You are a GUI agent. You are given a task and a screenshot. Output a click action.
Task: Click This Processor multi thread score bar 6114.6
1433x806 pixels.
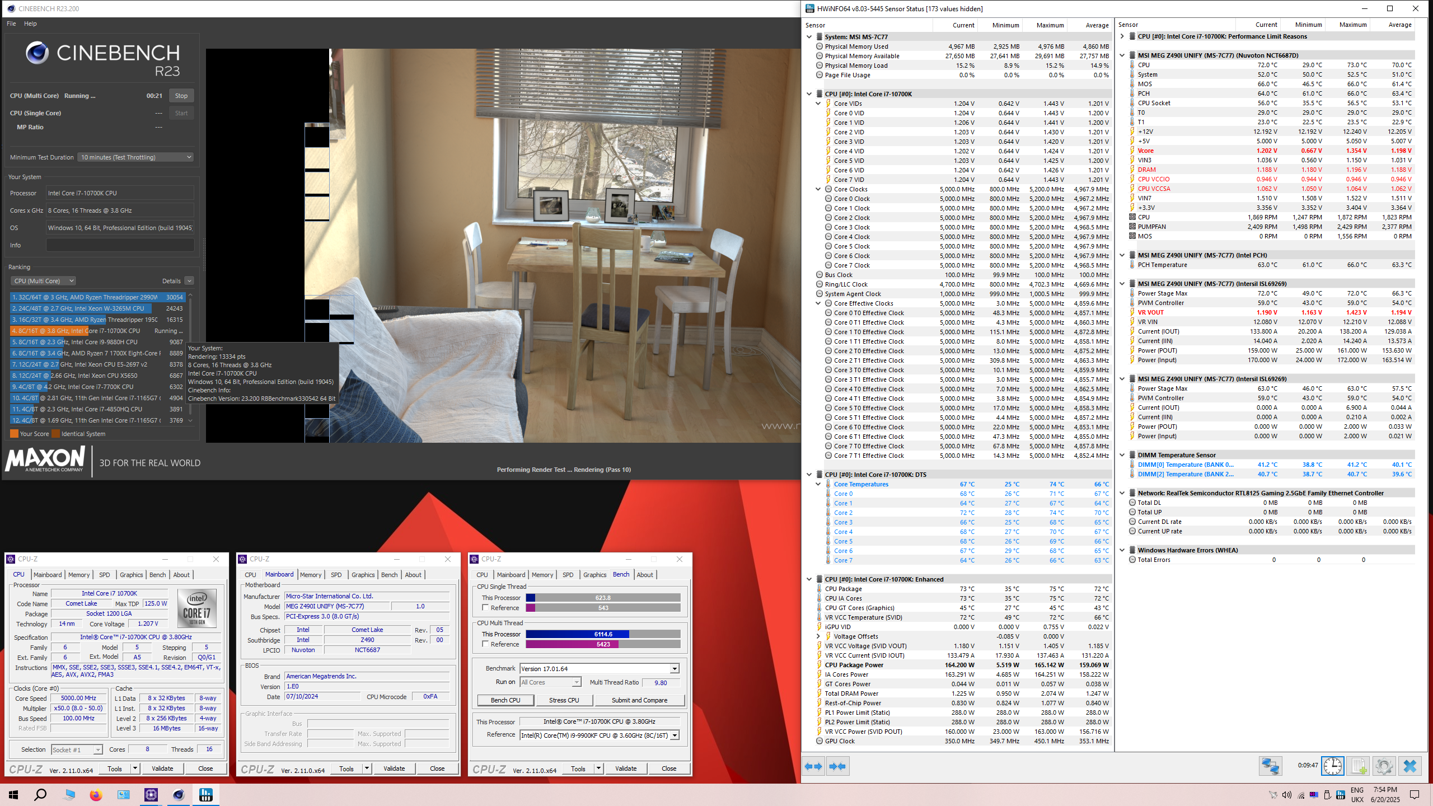pyautogui.click(x=603, y=634)
